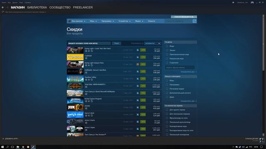Image resolution: width=266 pixels, height=149 pixels.
Task: Open Windows taskbar search
Action: (x=7, y=147)
